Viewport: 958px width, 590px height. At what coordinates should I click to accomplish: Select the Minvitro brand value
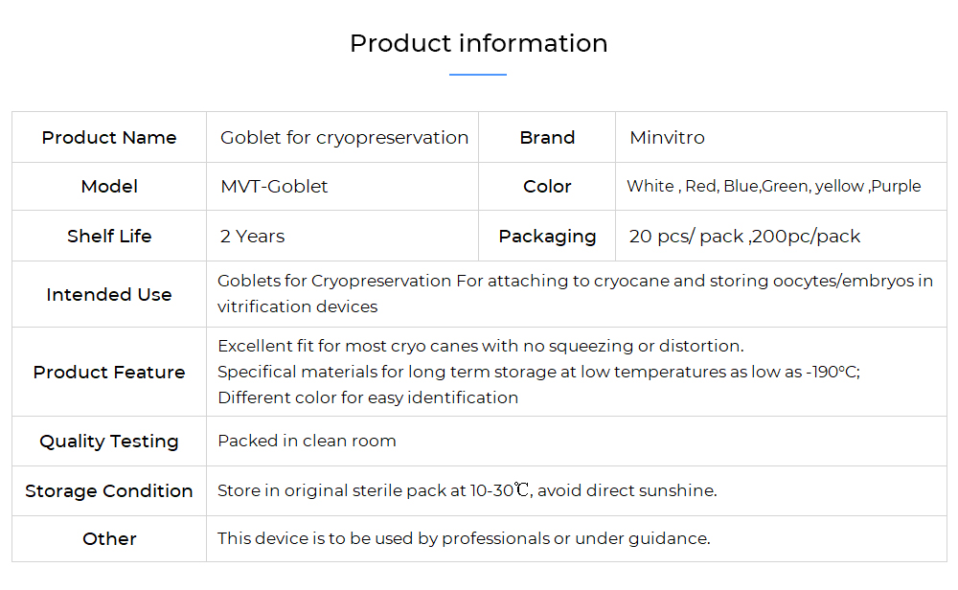[x=667, y=137]
